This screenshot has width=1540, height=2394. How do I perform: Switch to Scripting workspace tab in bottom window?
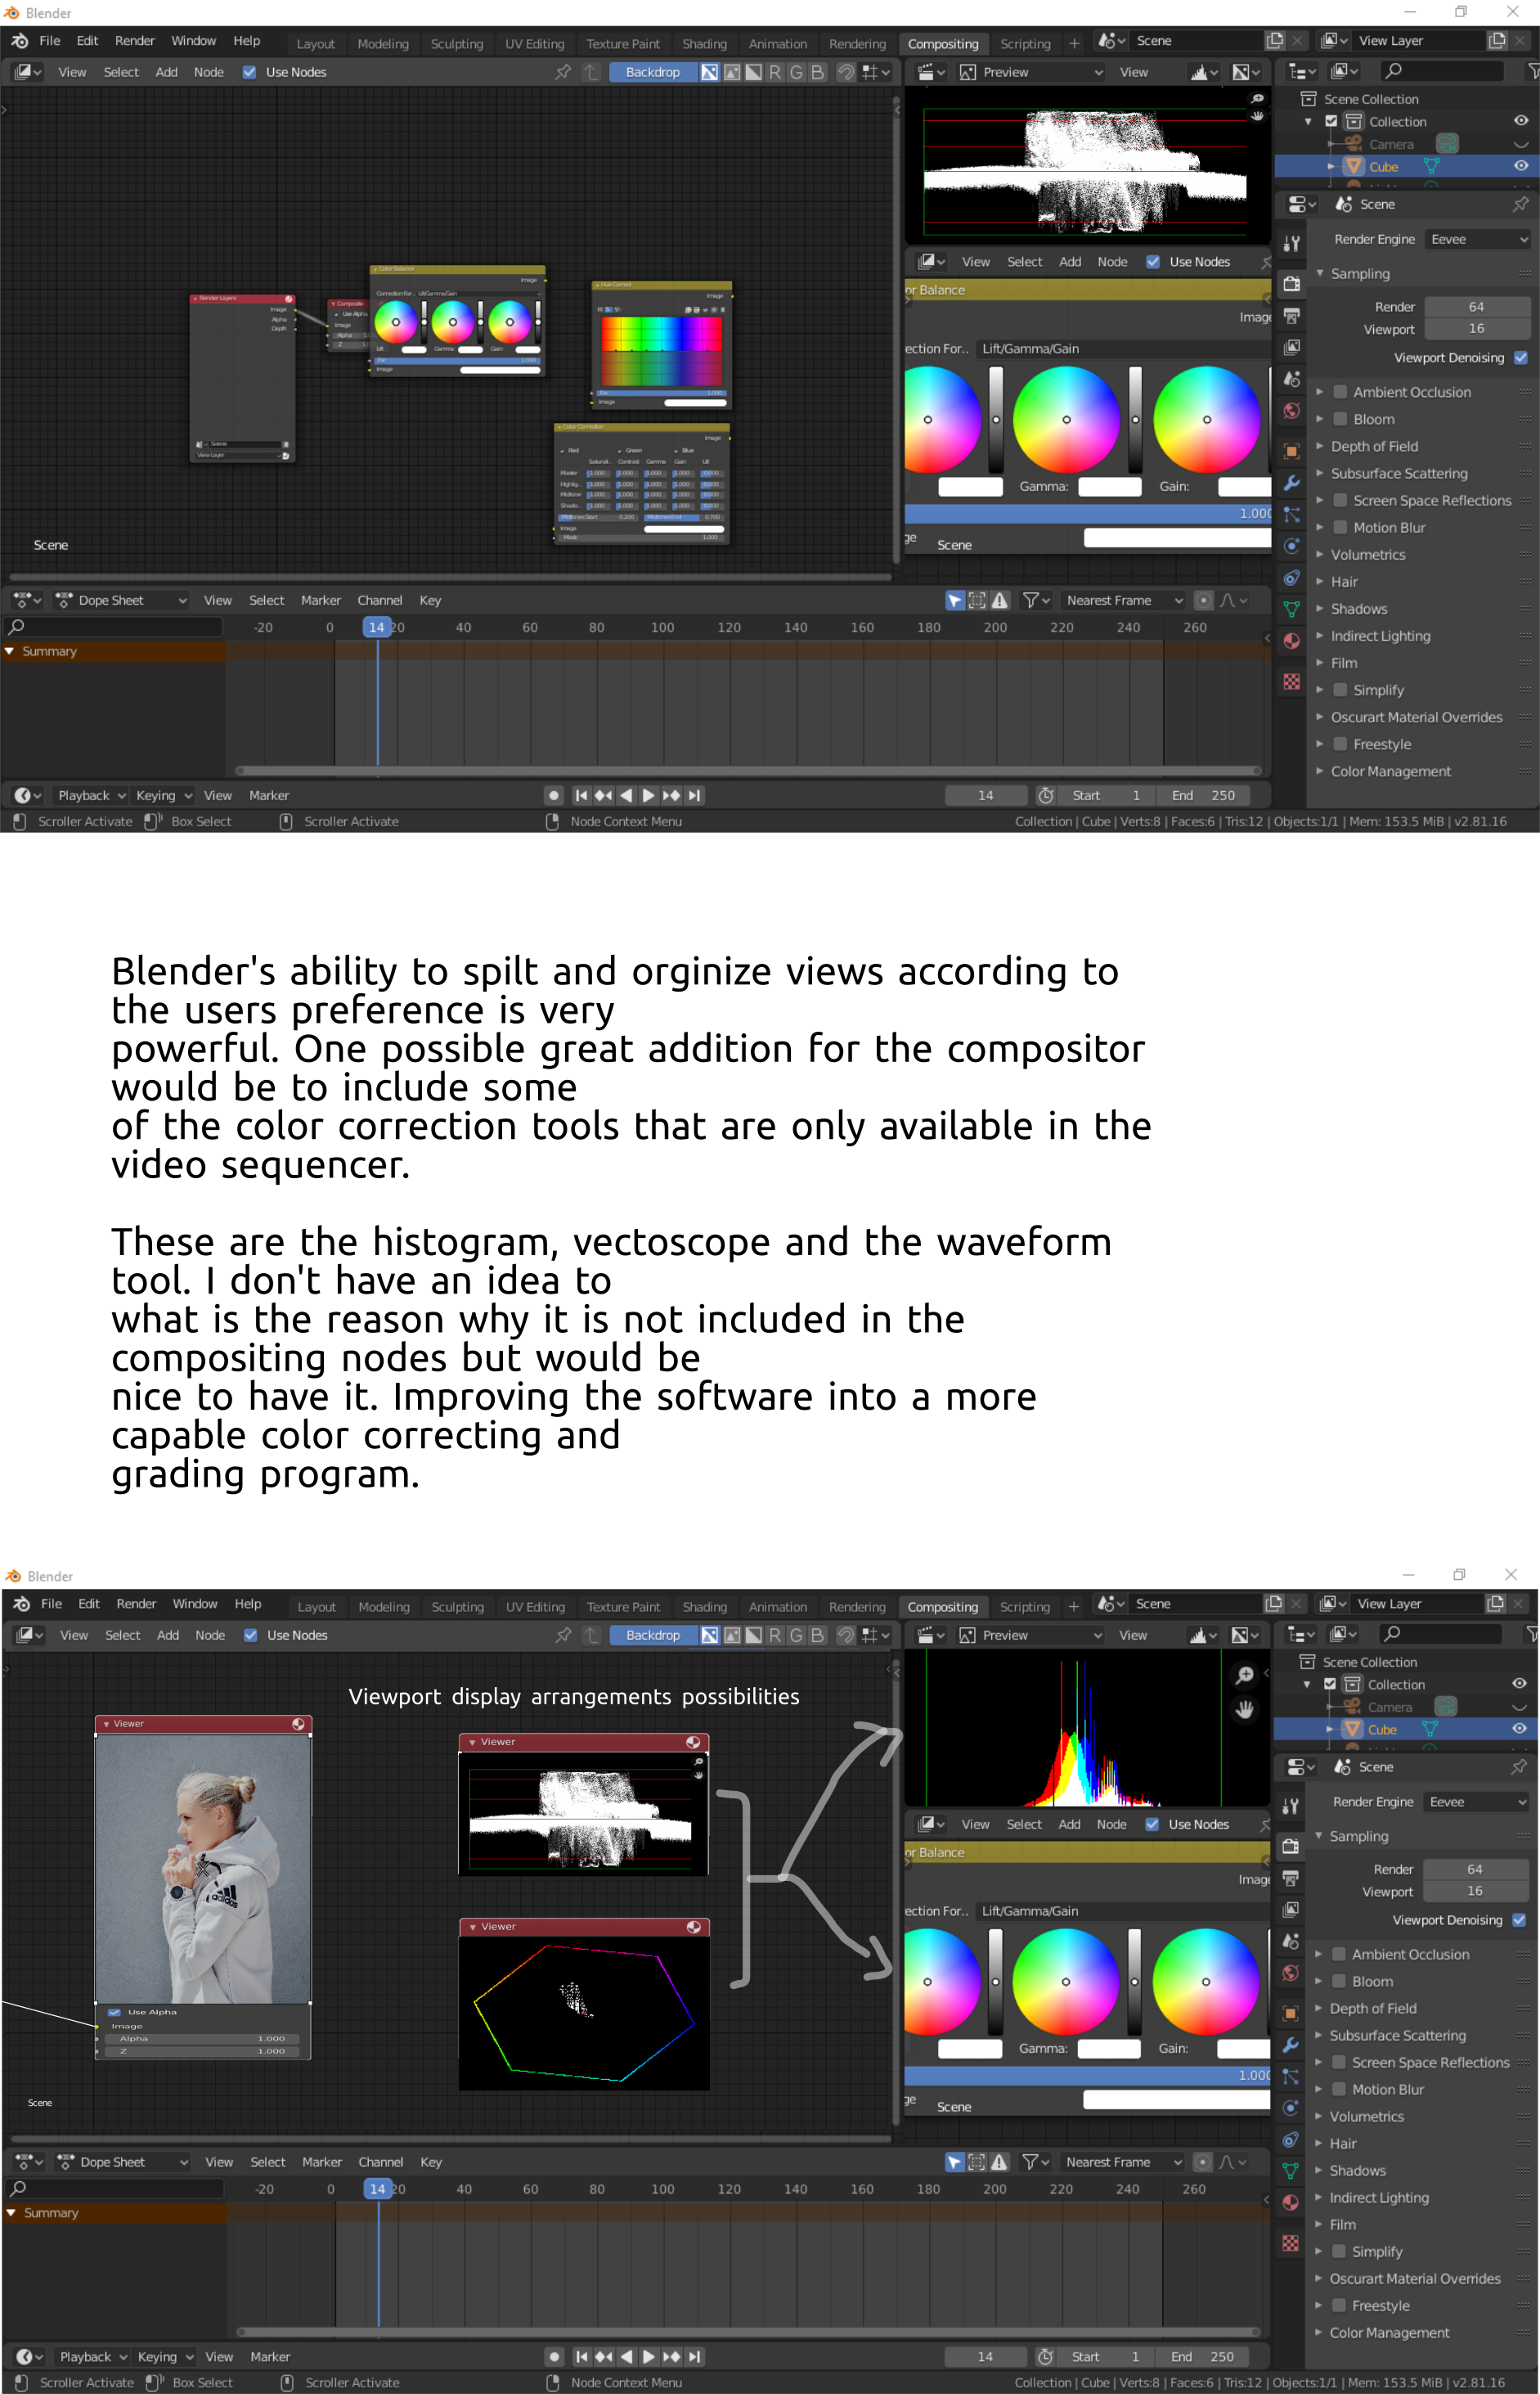click(x=1025, y=1607)
